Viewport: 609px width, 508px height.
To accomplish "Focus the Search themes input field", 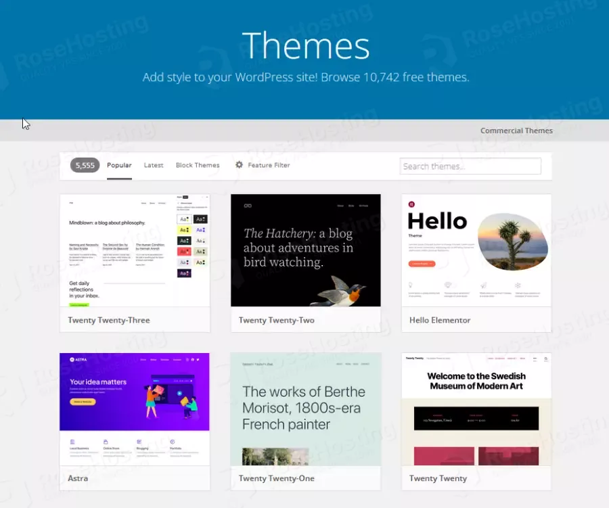I will pyautogui.click(x=470, y=166).
